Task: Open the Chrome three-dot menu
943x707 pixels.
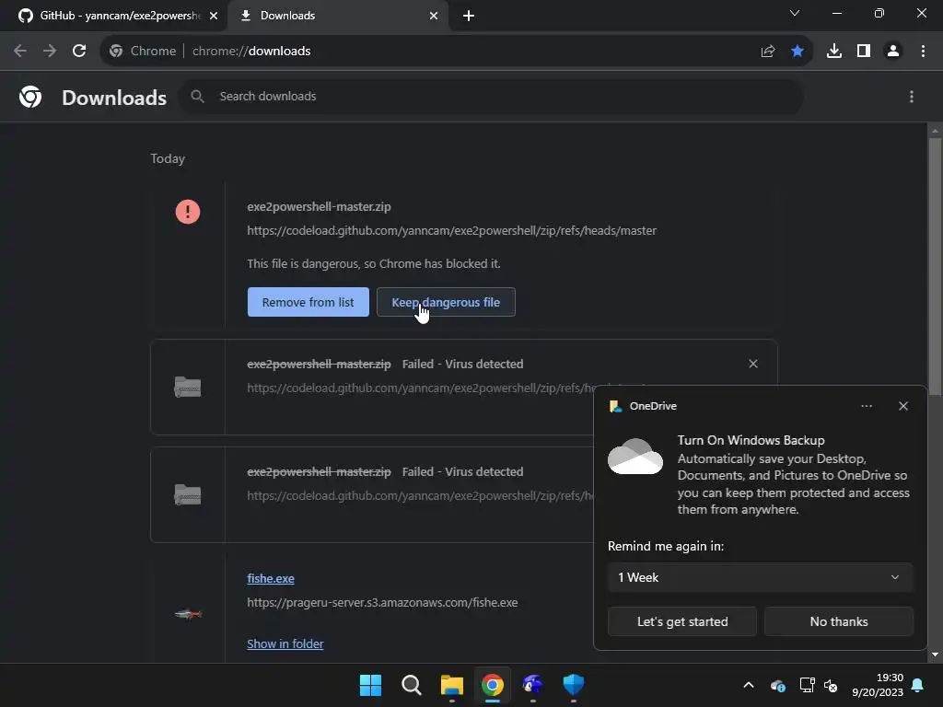Action: tap(923, 52)
